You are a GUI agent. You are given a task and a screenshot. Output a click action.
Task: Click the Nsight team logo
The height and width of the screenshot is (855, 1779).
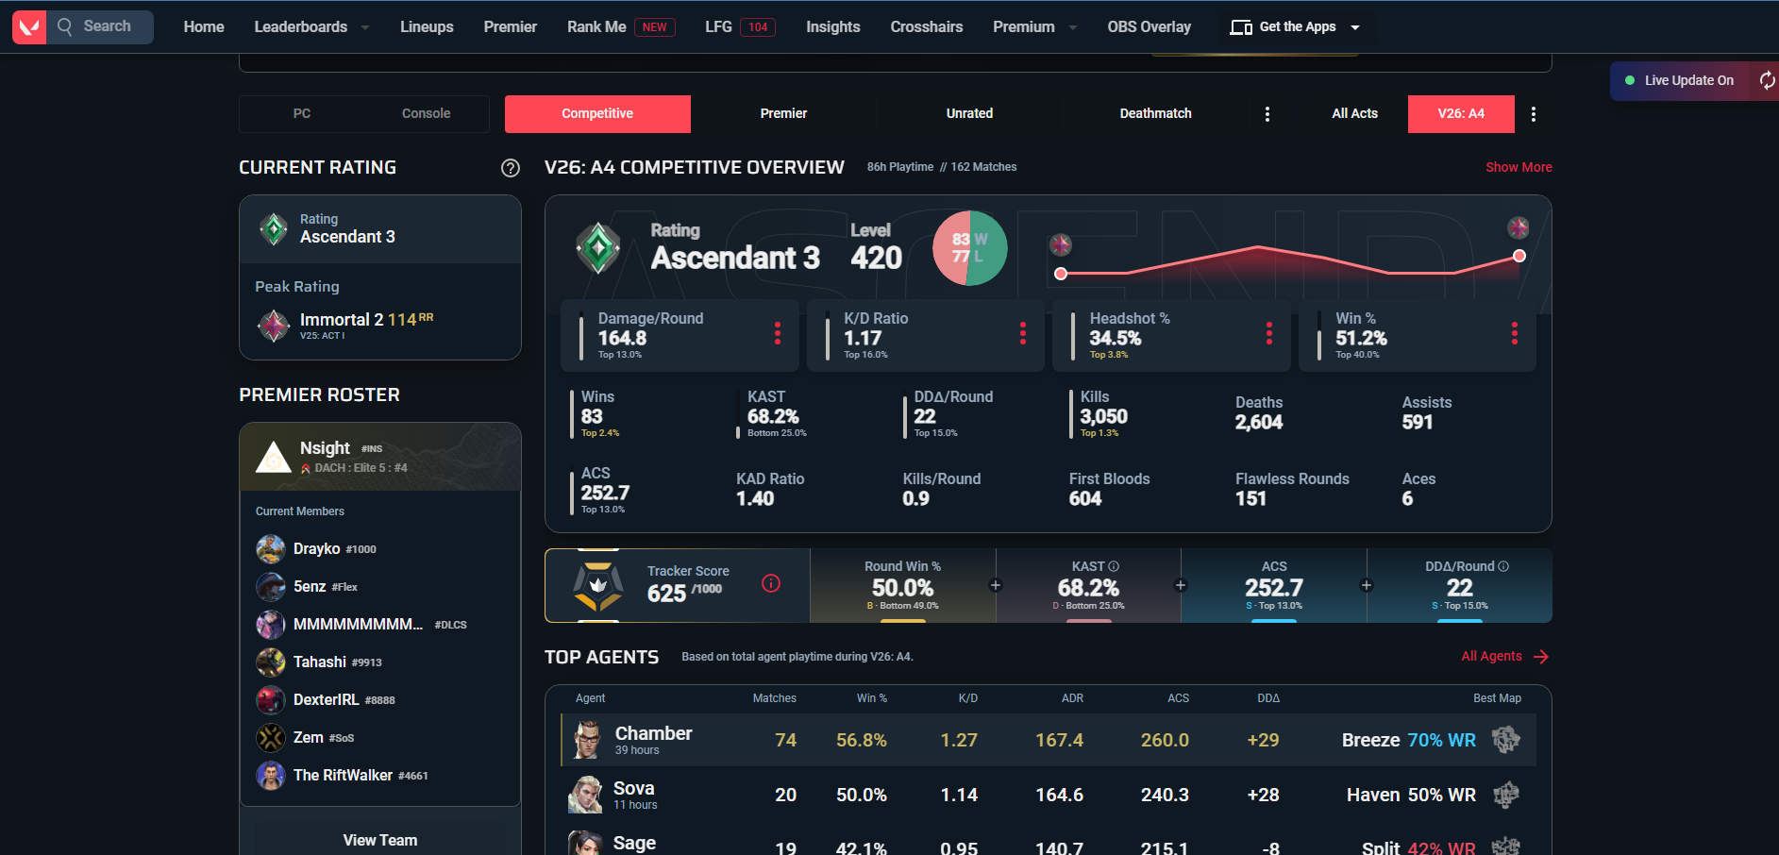tap(274, 457)
